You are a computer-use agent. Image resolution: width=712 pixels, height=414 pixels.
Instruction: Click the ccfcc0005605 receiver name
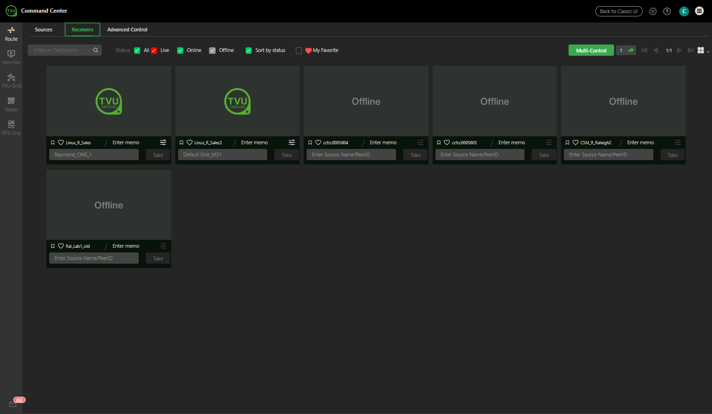(x=464, y=143)
